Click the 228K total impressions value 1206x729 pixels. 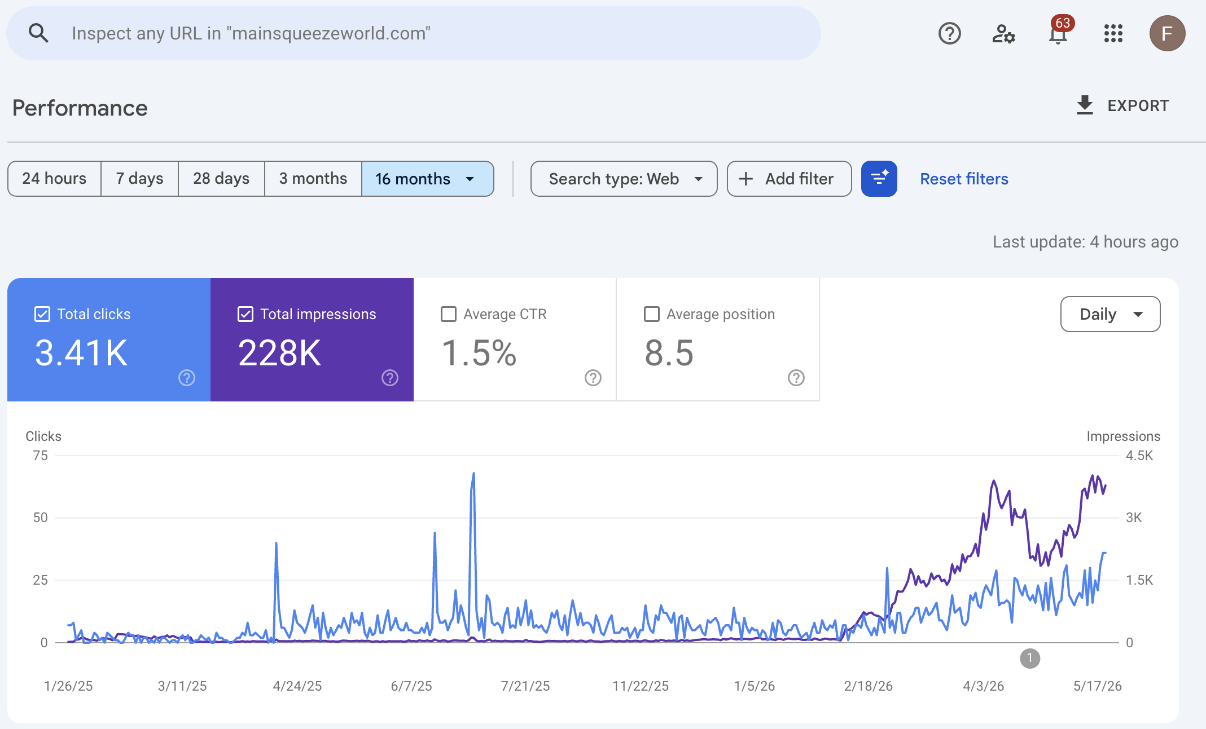point(279,353)
